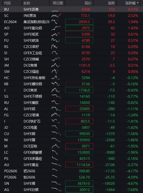Select the BU code cell
The image size is (143, 193).
coord(6,9)
